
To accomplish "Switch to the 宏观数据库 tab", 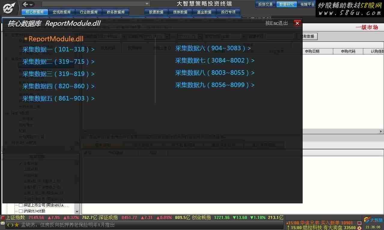I will [x=62, y=12].
